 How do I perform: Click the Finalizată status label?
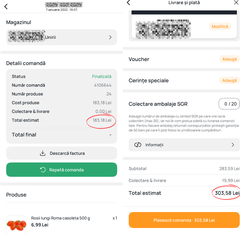click(x=102, y=77)
